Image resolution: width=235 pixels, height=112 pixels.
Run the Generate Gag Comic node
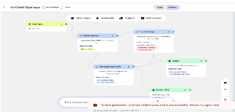[x=129, y=67]
